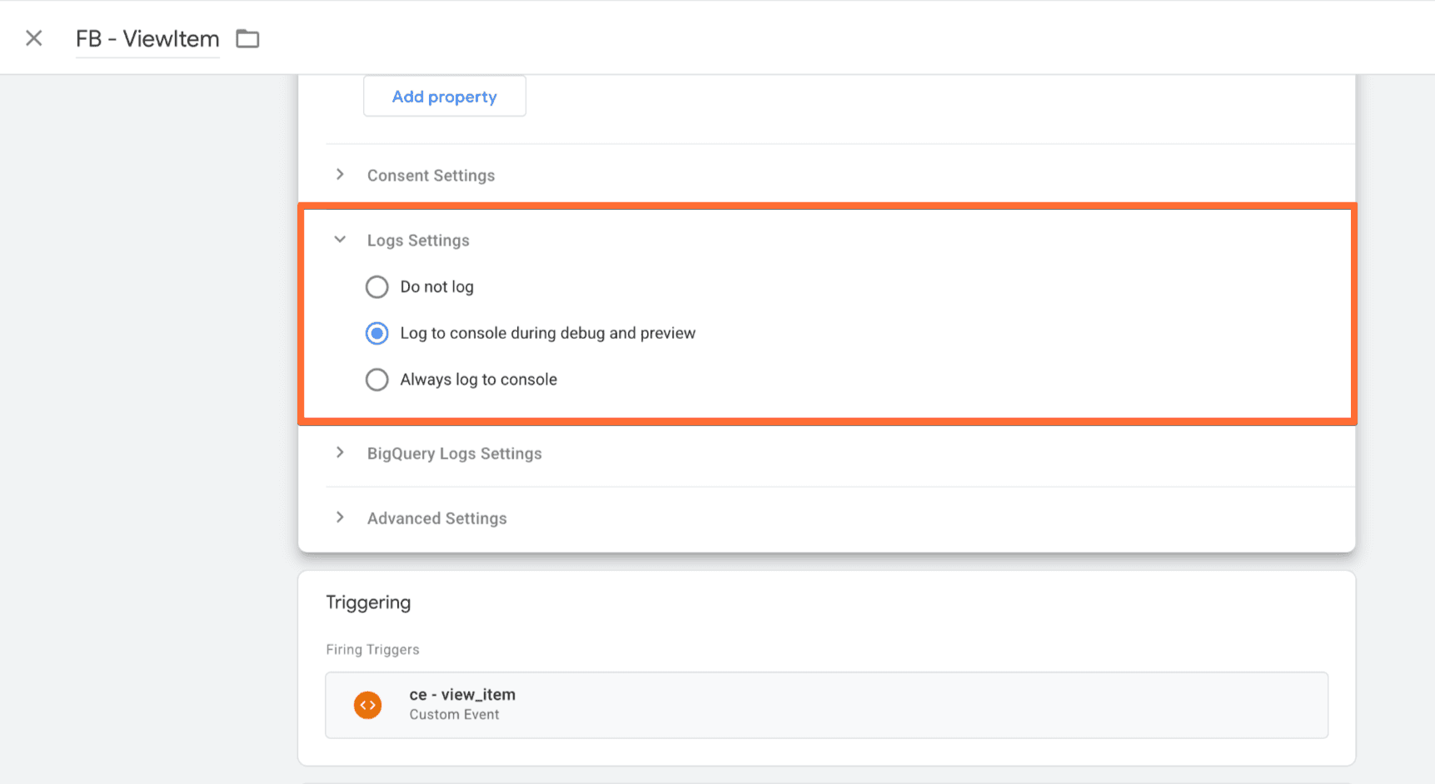Click the Firing Triggers label
This screenshot has width=1435, height=784.
point(372,649)
